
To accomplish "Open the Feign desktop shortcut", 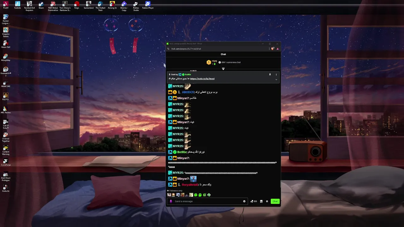I will point(77,5).
